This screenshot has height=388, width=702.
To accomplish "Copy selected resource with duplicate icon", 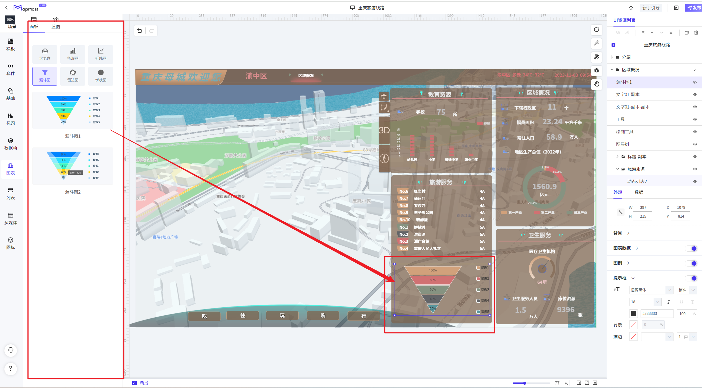I will tap(687, 33).
